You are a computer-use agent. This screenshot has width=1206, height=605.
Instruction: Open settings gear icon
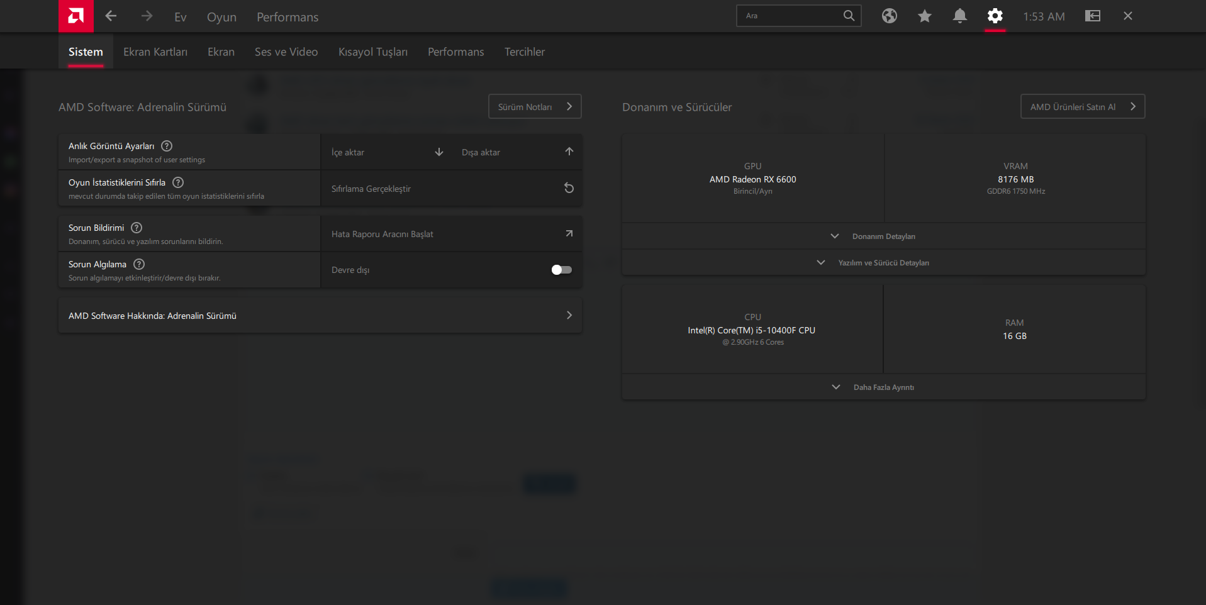(995, 16)
